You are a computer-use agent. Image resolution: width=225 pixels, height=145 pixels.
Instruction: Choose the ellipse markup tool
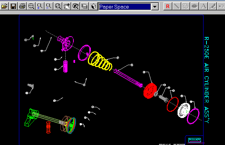point(195,6)
